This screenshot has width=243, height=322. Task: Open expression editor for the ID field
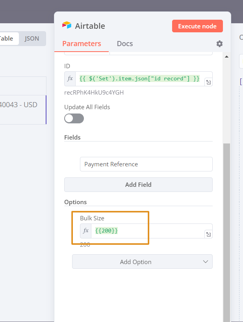click(208, 82)
